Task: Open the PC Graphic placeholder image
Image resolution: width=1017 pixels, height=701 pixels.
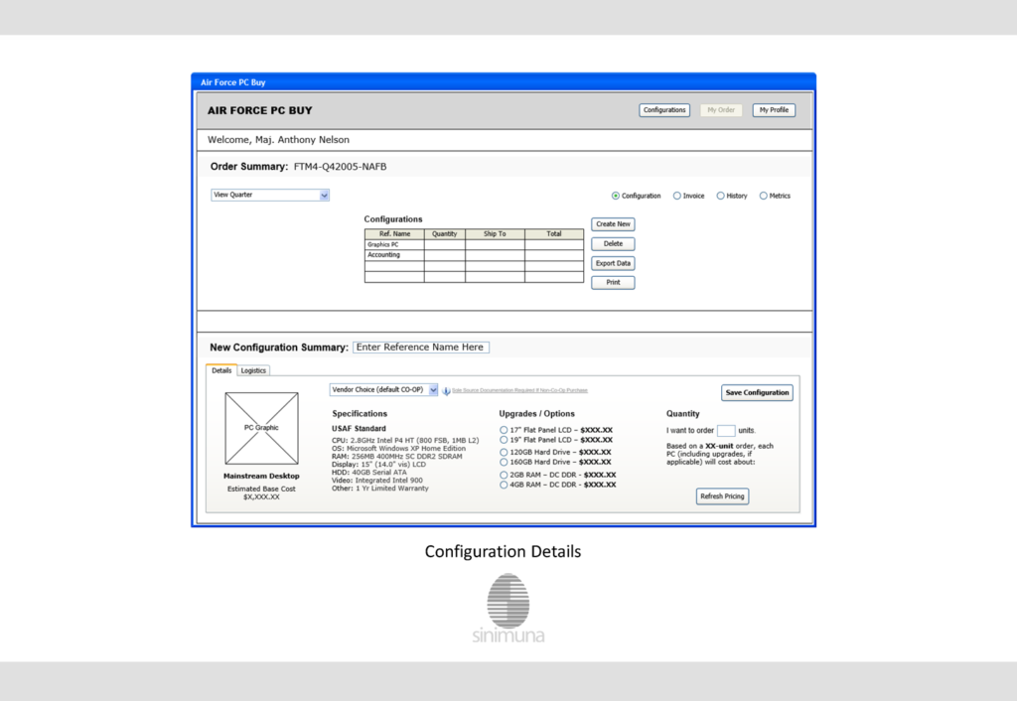Action: tap(261, 428)
